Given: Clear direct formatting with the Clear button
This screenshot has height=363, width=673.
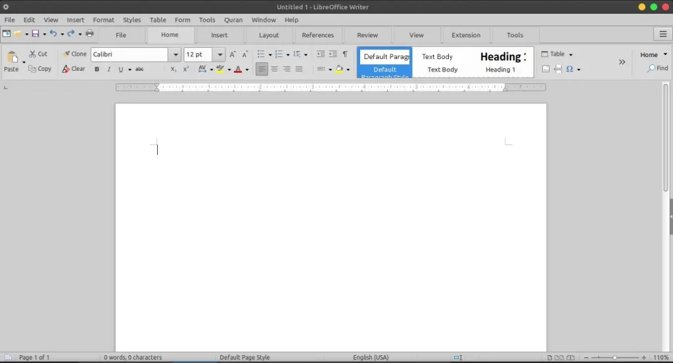Looking at the screenshot, I should [x=74, y=68].
